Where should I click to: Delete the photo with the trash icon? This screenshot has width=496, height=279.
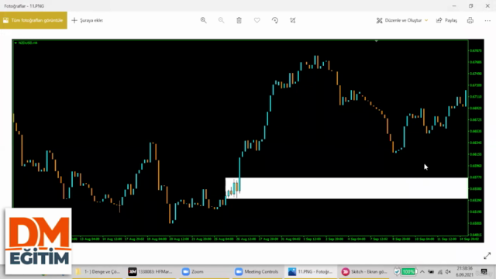239,20
